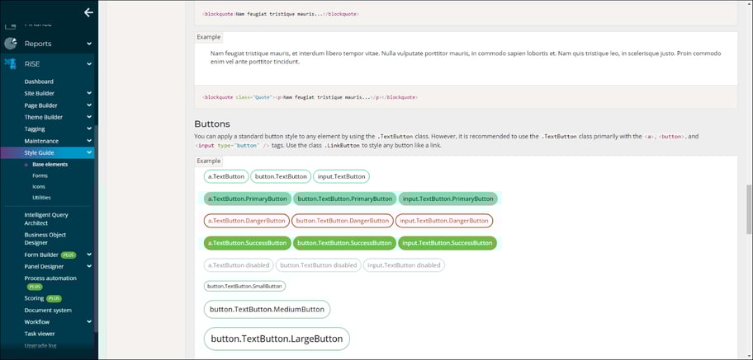This screenshot has height=360, width=753.
Task: Open the Reports pie chart icon
Action: coord(11,44)
